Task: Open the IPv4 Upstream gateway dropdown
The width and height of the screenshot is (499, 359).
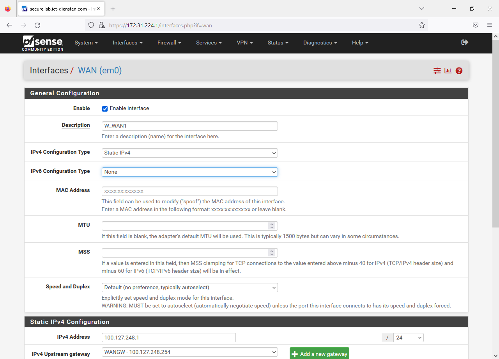Action: point(189,352)
